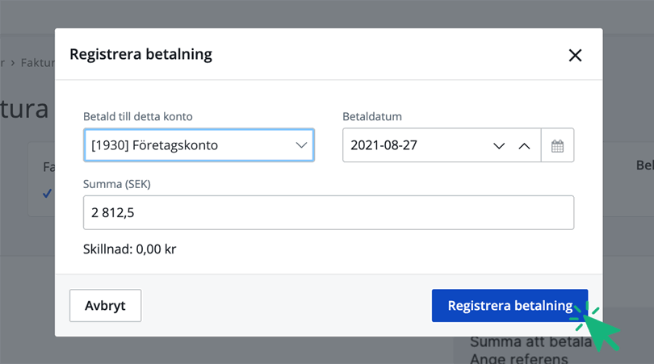The image size is (654, 364).
Task: Click the large page heading behind dialog
Action: (24, 109)
